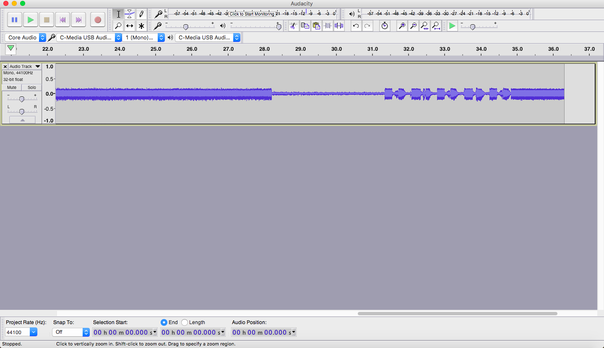Open End time format arrow
Screen dimensions: 604x348
pos(223,332)
